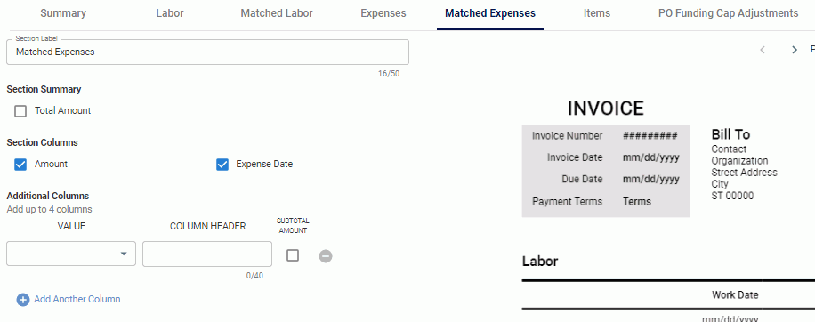Open the Items tab

(x=597, y=13)
